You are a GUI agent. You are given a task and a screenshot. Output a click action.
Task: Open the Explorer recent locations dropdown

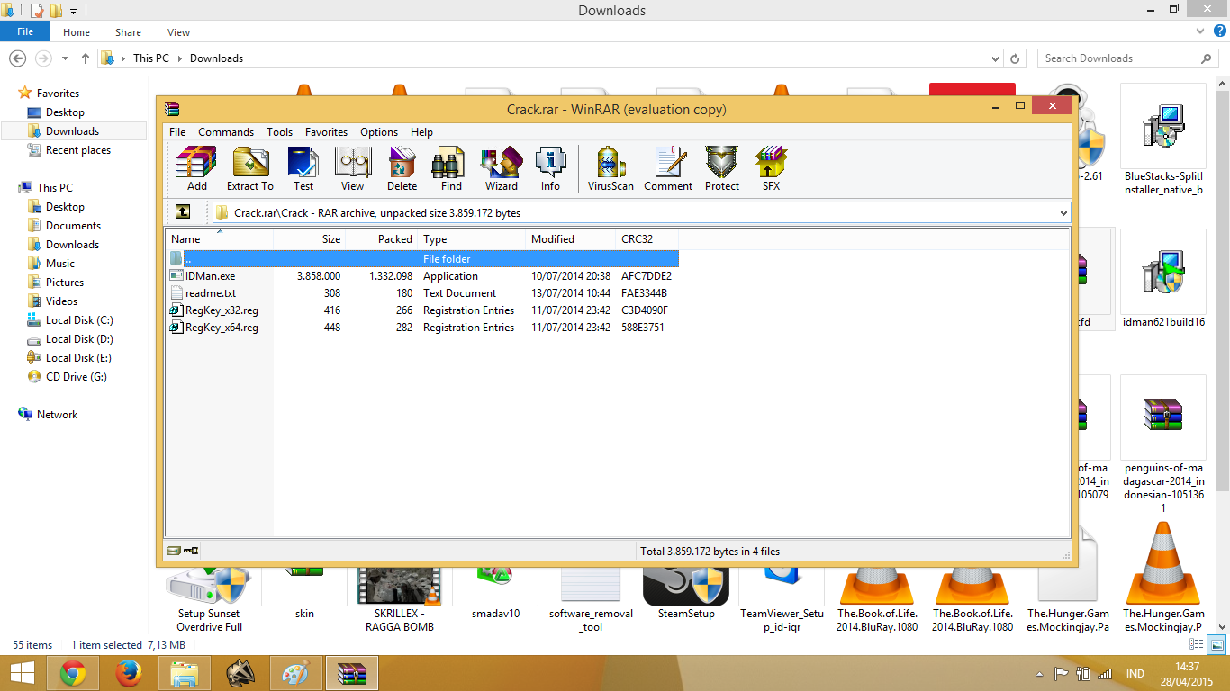(x=65, y=58)
